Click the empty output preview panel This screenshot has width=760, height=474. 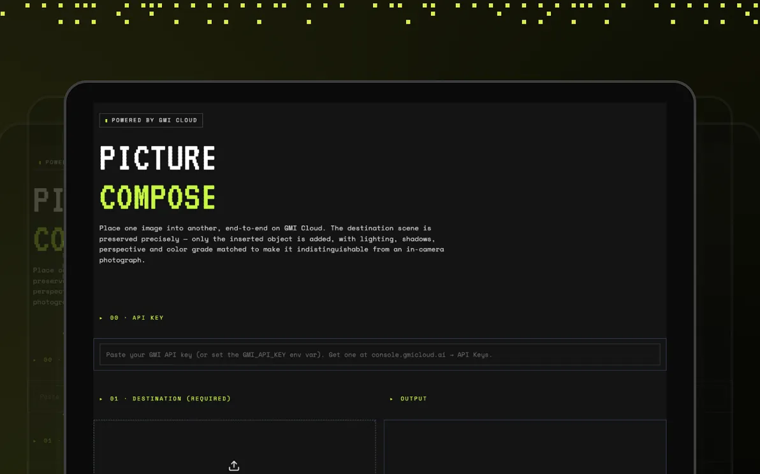pyautogui.click(x=525, y=447)
